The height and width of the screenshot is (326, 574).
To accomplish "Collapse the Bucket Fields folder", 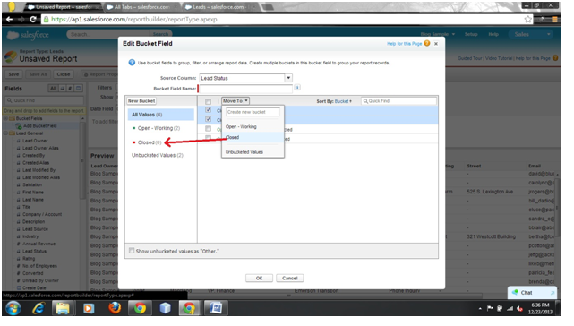I will 5,119.
